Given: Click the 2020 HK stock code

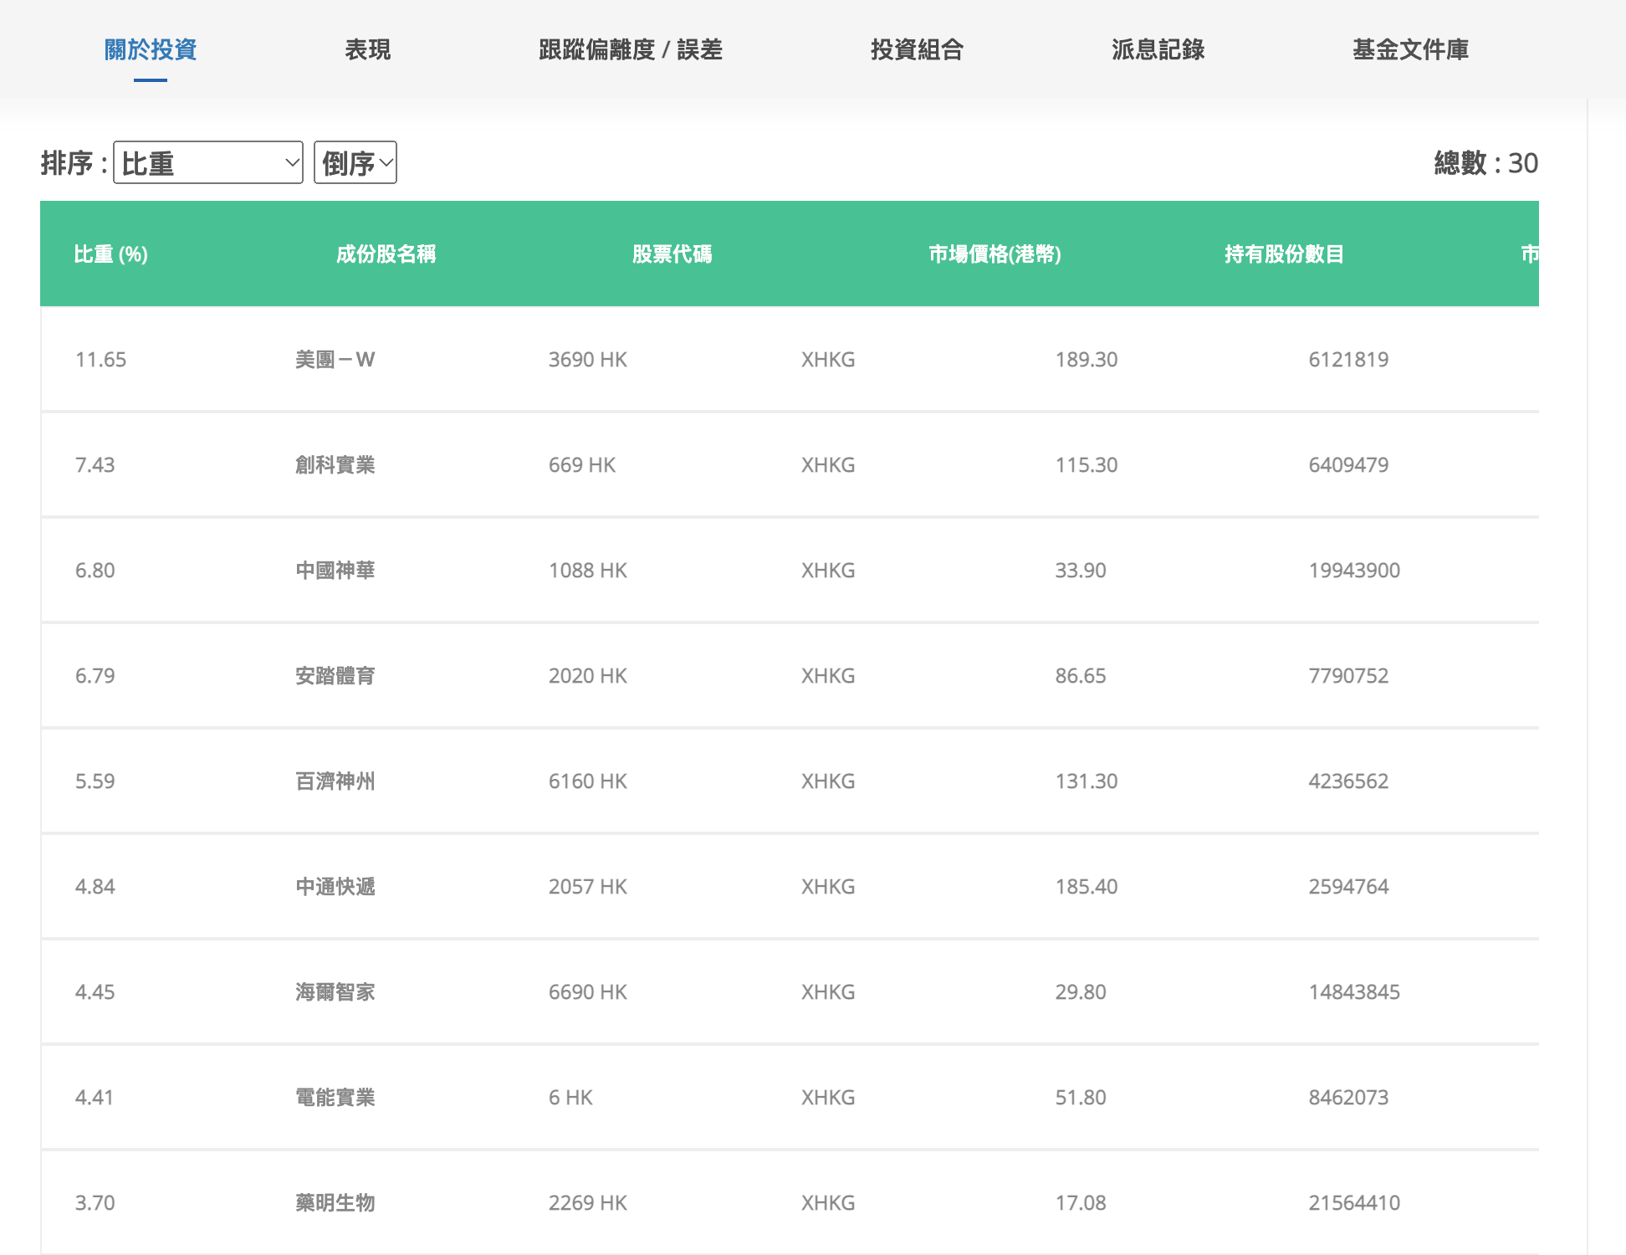Looking at the screenshot, I should click(588, 676).
